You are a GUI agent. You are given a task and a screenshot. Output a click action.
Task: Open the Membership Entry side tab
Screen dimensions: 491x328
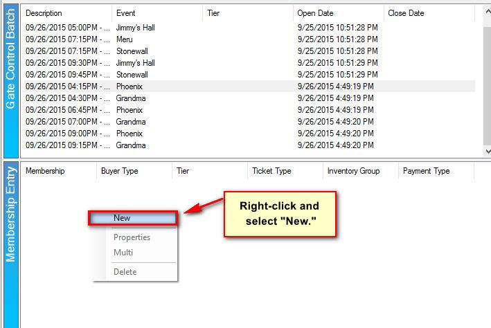coord(10,245)
